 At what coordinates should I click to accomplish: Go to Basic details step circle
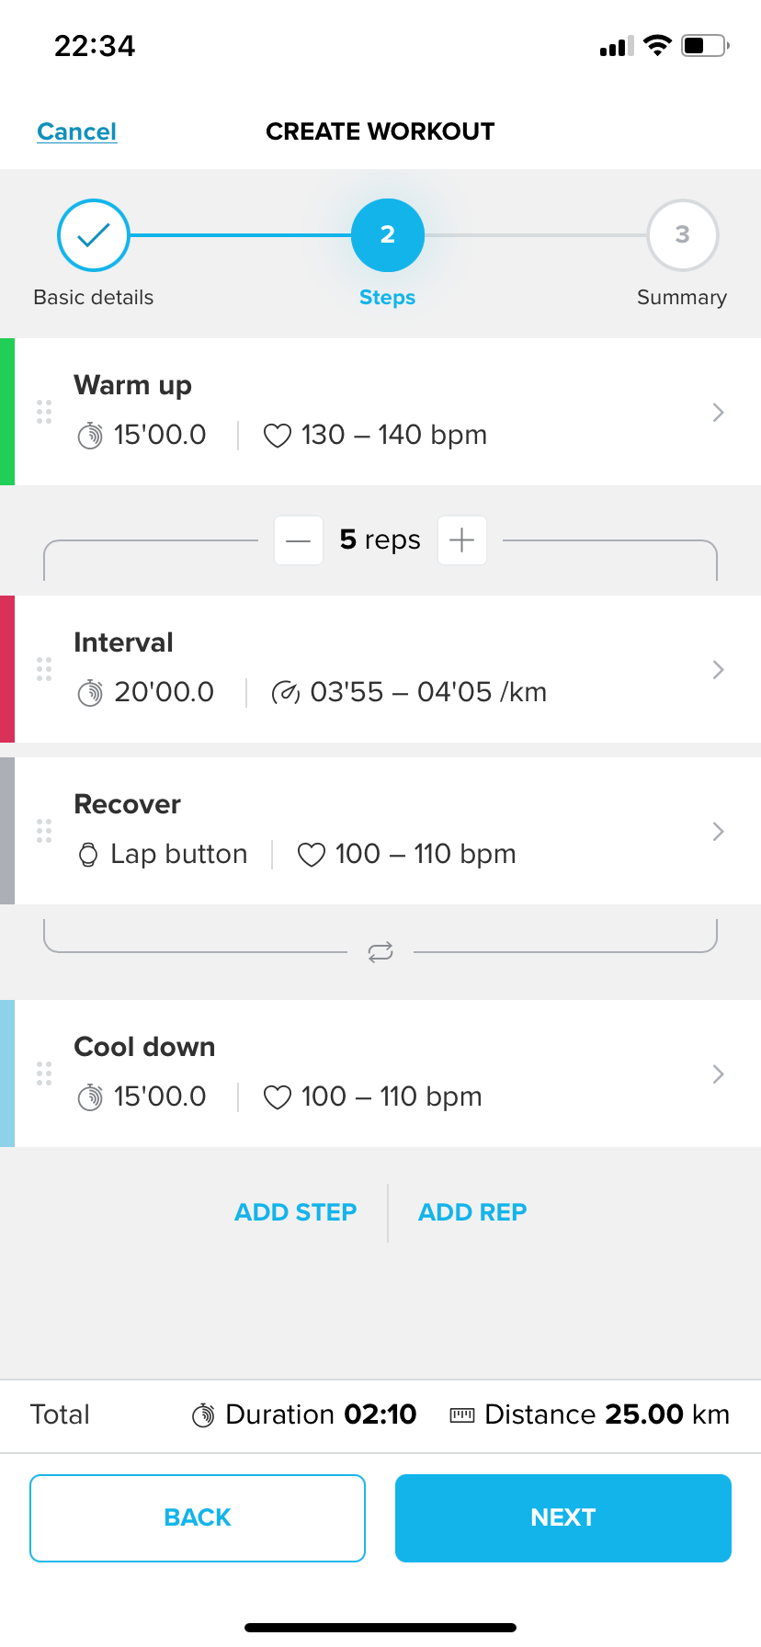pos(94,235)
